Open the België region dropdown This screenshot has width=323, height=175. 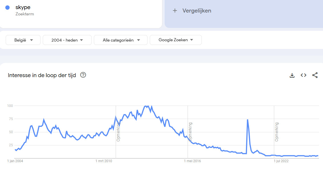(x=23, y=40)
